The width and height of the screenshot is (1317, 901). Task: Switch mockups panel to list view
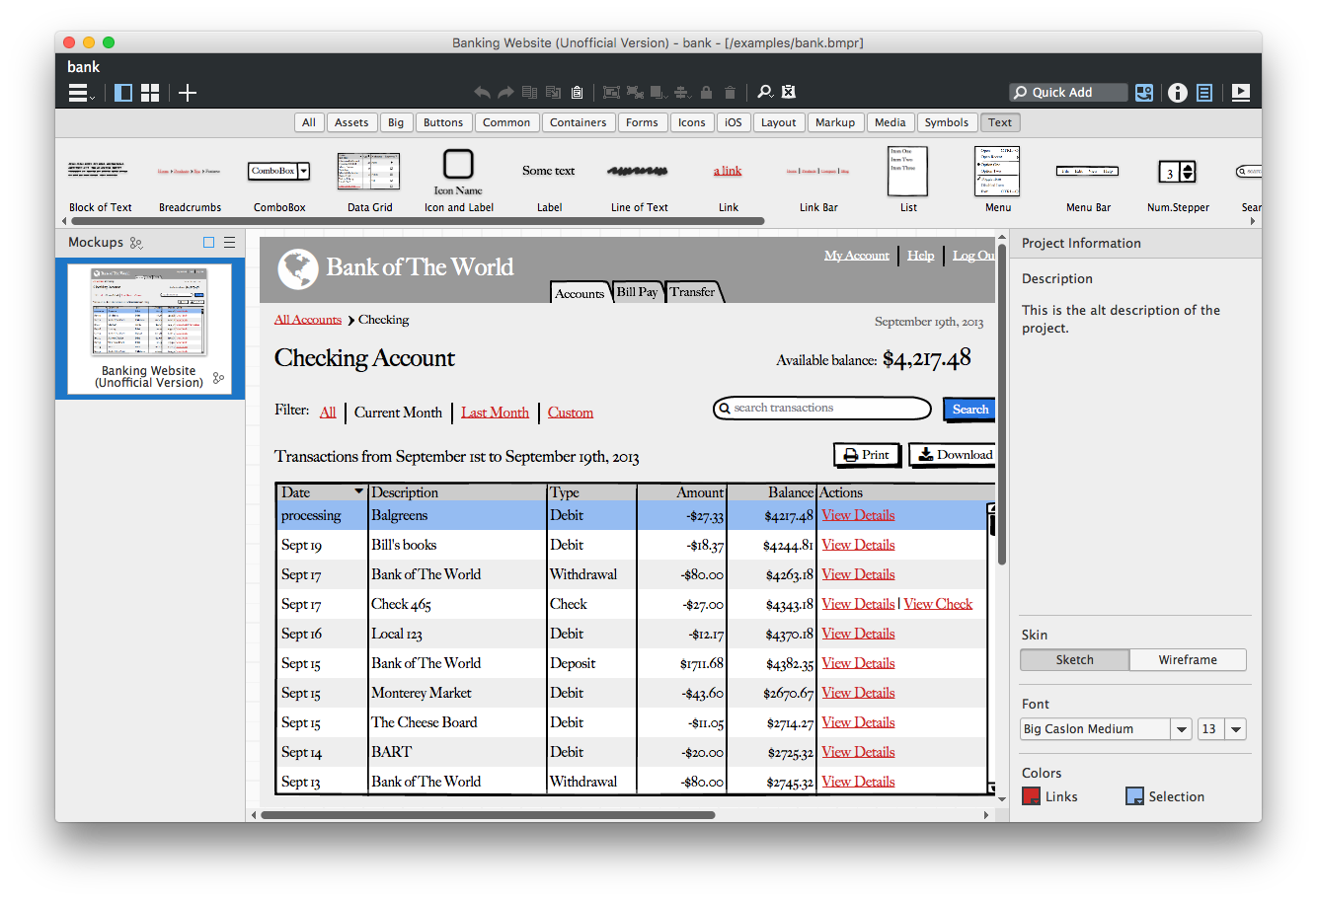coord(229,243)
